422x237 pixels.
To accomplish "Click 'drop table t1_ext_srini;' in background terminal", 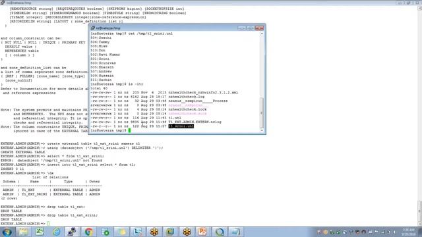I will [x=73, y=215].
